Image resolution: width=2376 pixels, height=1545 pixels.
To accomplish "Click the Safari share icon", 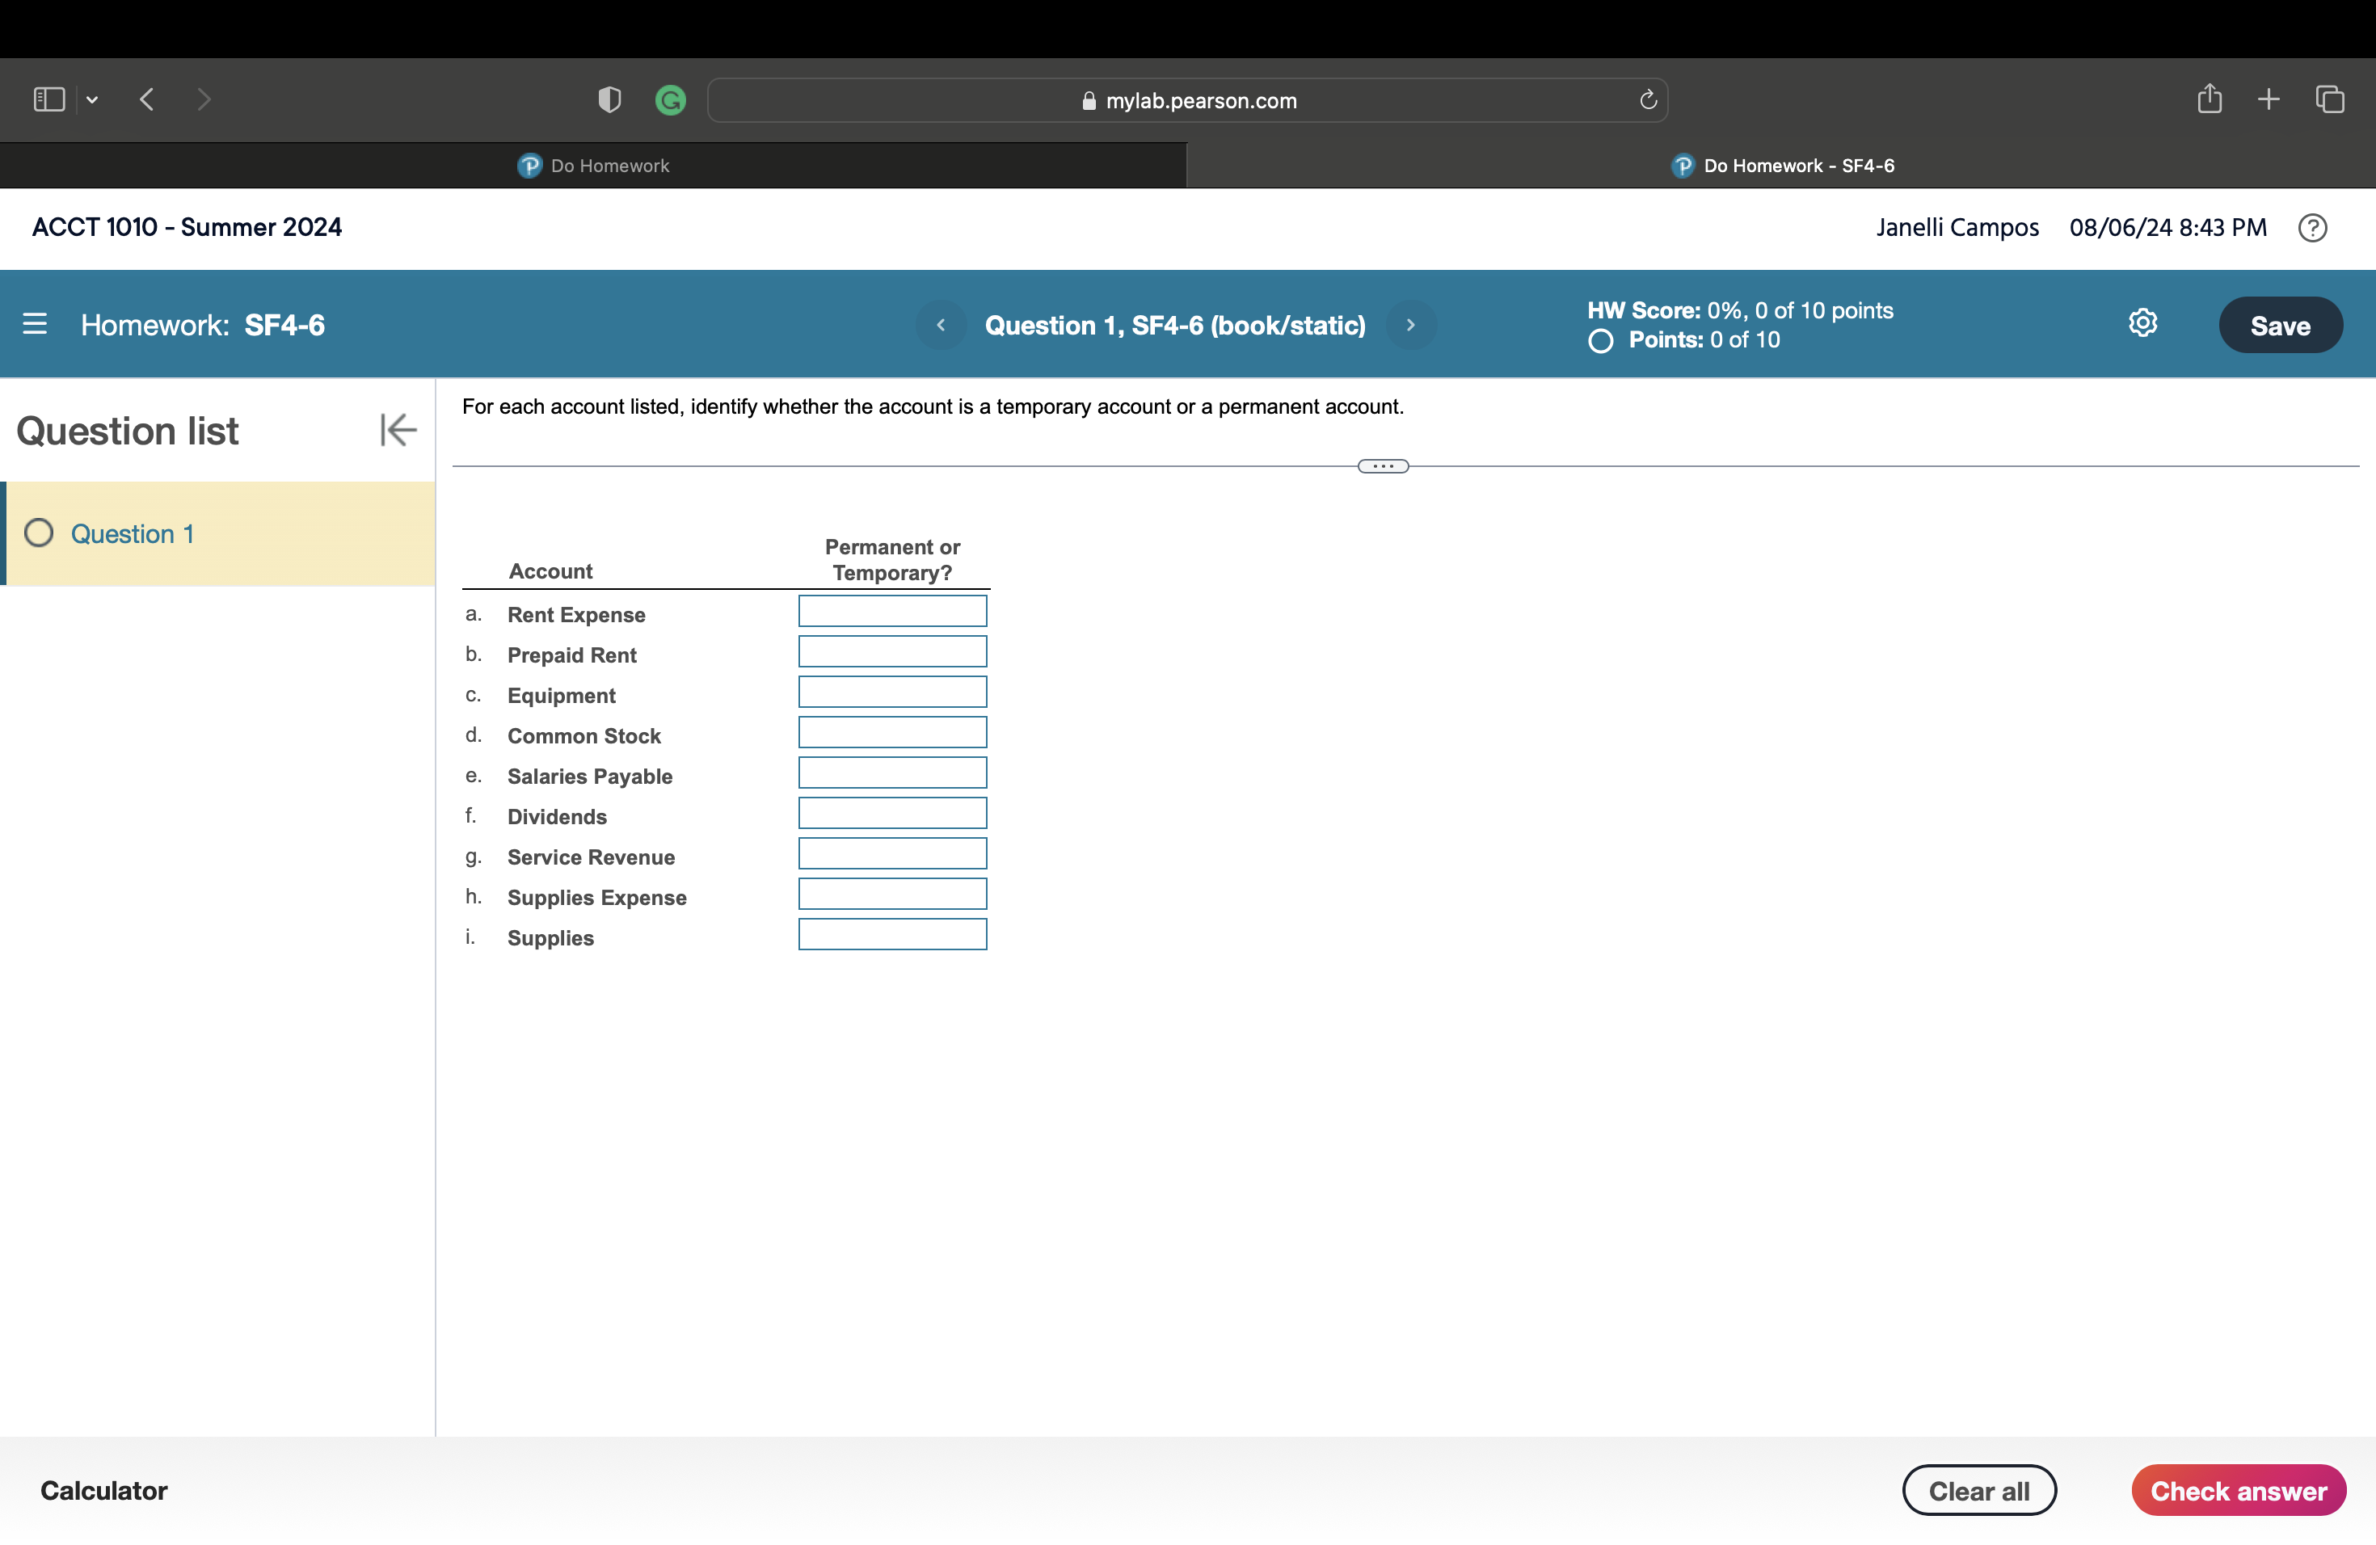I will pyautogui.click(x=2208, y=99).
